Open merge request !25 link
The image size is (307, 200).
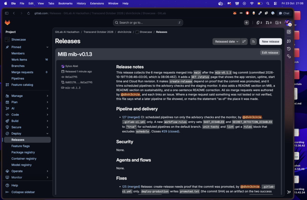[x=131, y=187]
